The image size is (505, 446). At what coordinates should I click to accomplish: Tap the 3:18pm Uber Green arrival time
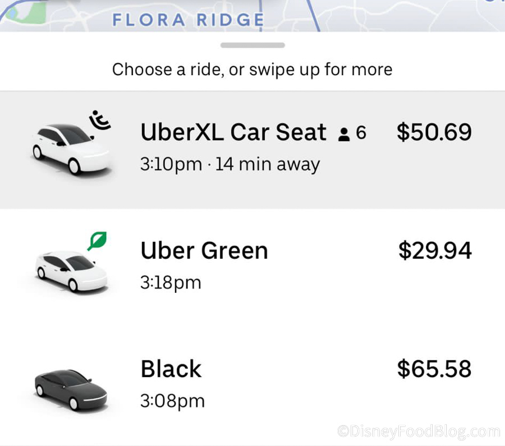[171, 282]
